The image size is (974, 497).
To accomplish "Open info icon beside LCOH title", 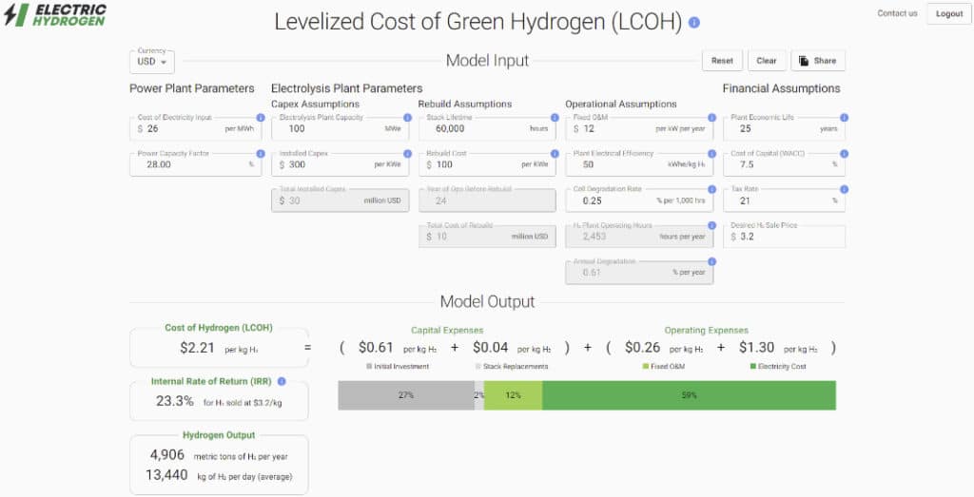I will [x=694, y=23].
